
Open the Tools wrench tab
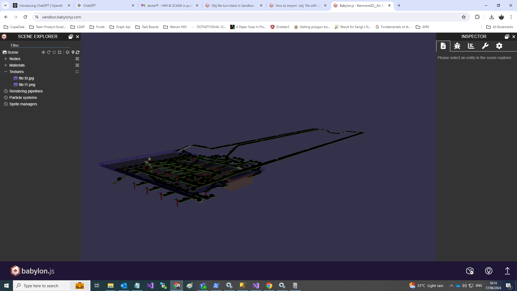[485, 46]
